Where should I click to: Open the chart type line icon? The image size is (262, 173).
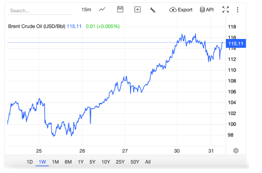102,9
